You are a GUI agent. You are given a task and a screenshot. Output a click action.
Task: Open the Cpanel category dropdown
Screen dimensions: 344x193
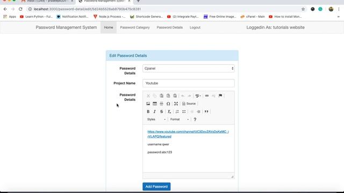189,69
